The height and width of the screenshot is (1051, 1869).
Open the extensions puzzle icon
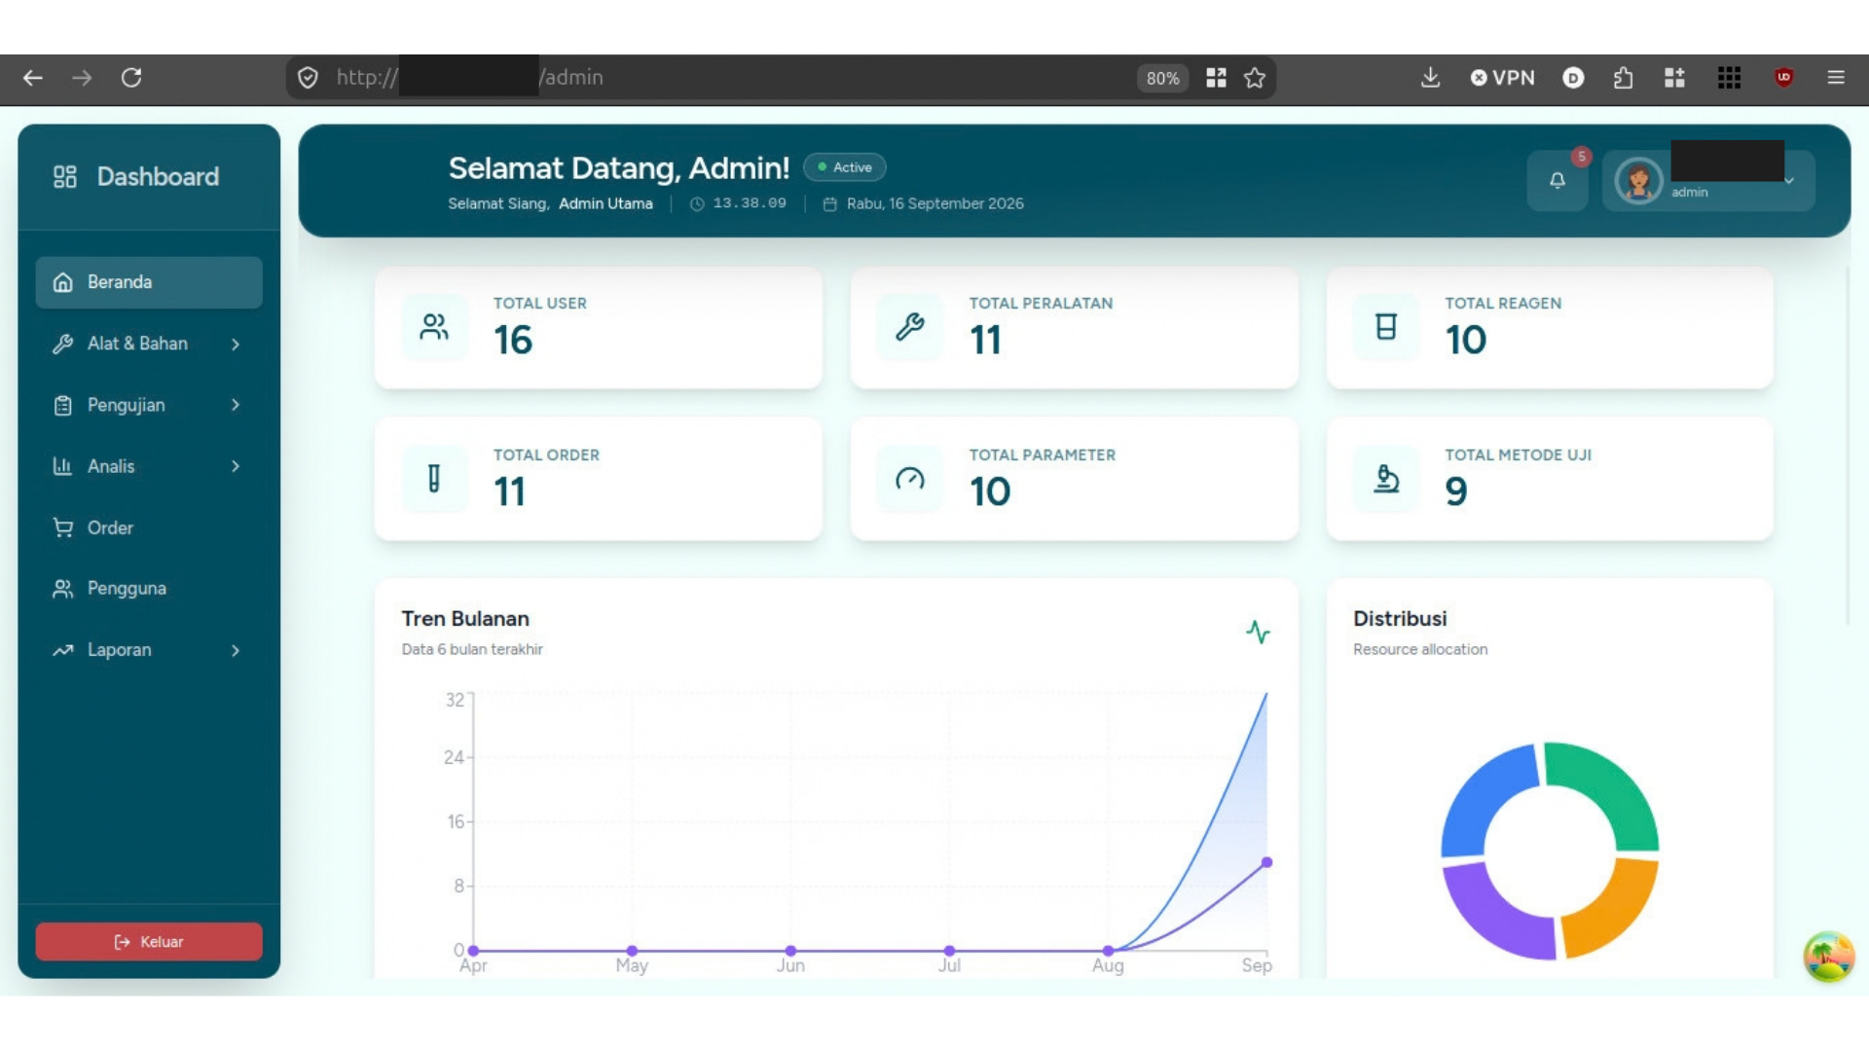pyautogui.click(x=1623, y=78)
